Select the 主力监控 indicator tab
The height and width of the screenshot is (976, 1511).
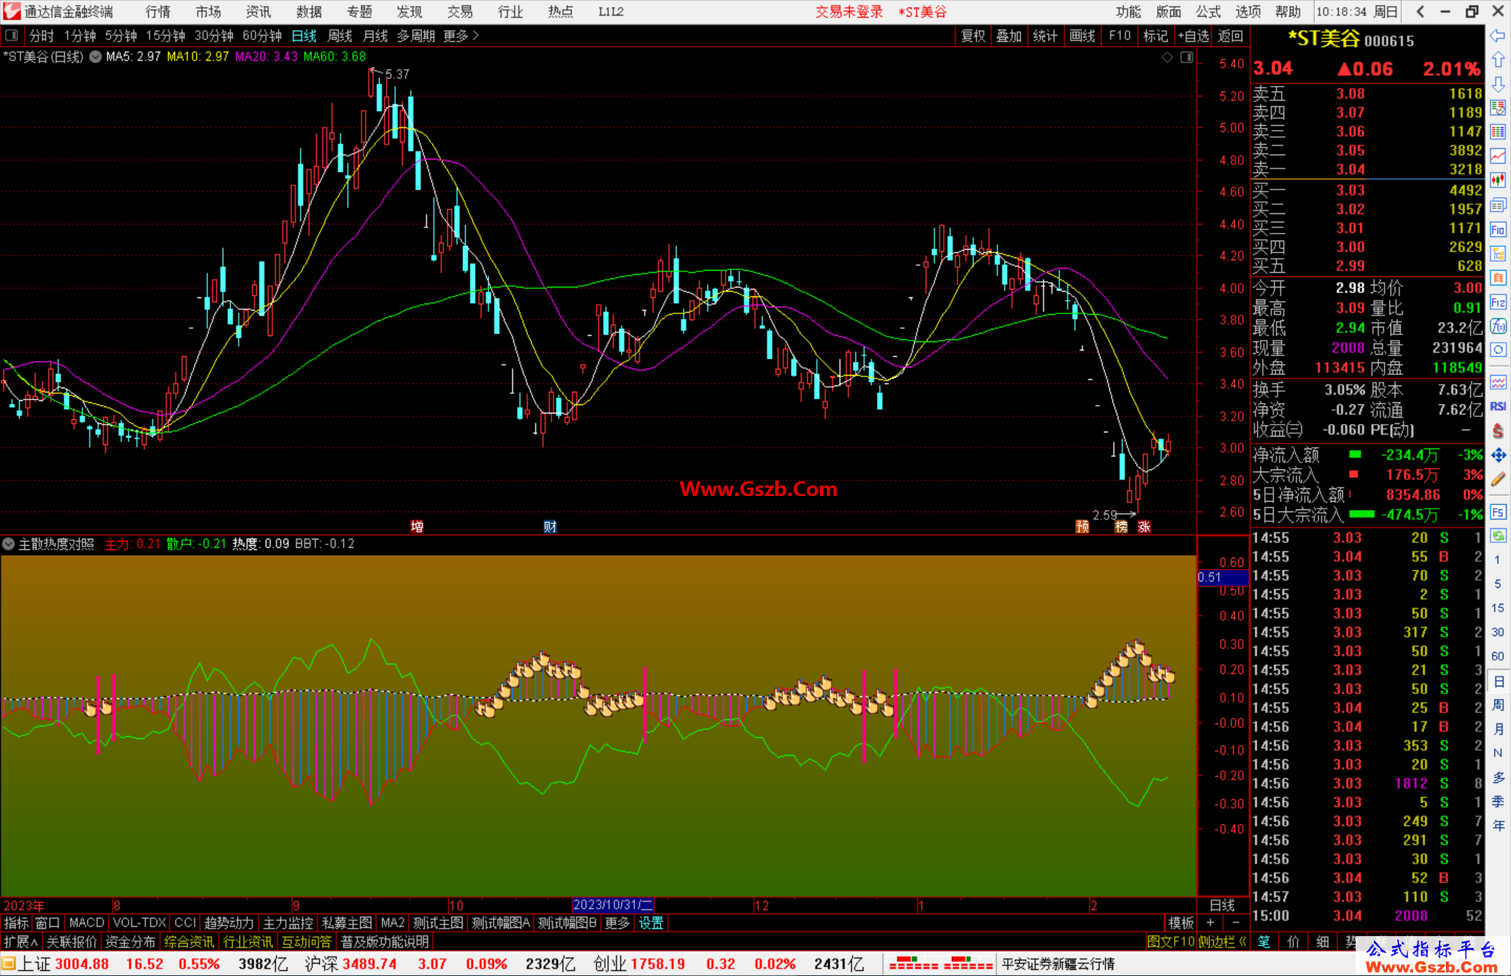pyautogui.click(x=288, y=923)
